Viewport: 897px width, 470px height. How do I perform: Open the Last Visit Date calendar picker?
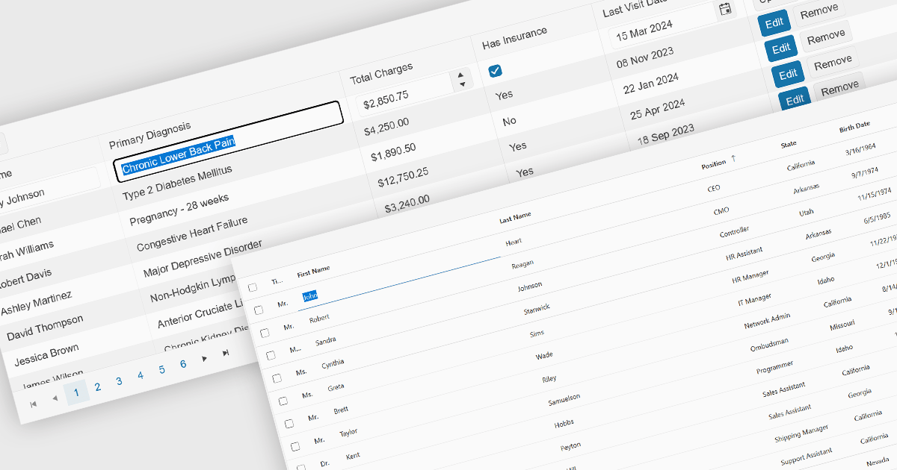coord(724,9)
